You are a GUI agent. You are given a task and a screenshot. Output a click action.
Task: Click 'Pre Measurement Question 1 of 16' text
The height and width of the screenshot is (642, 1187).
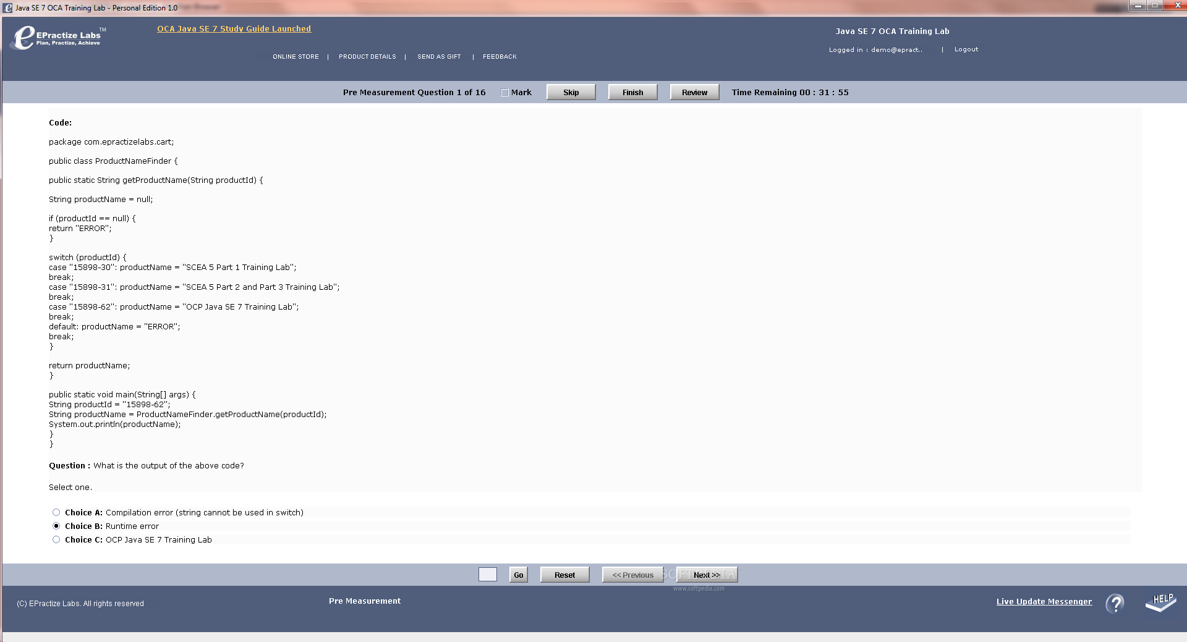[x=414, y=93]
